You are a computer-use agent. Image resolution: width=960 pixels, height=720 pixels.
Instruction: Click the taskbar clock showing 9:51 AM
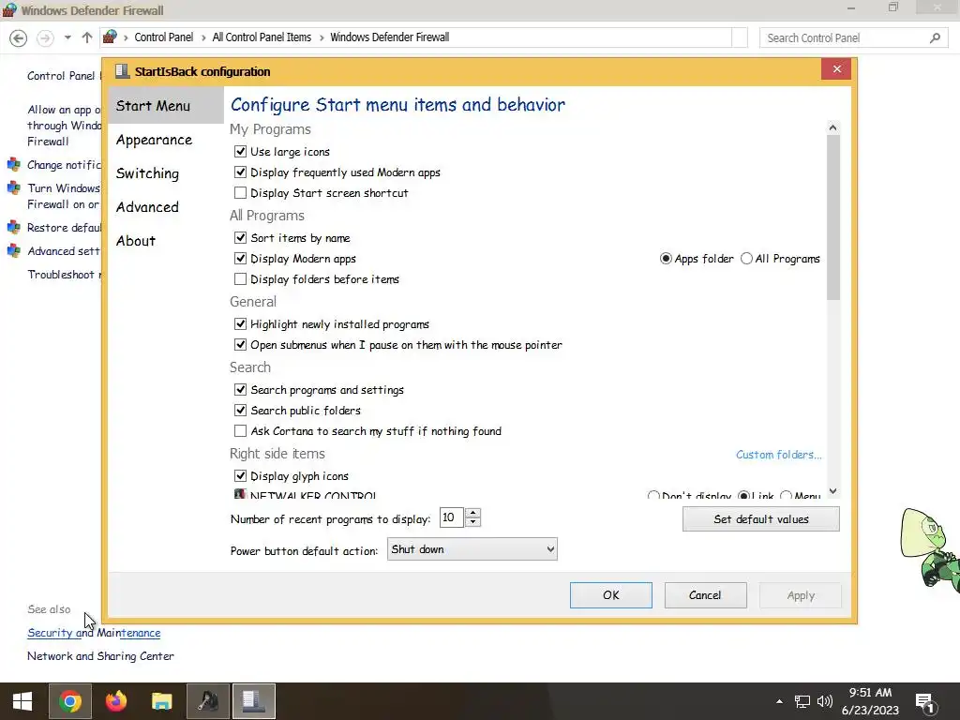869,701
